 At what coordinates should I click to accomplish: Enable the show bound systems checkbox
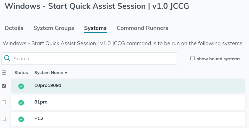(x=193, y=58)
